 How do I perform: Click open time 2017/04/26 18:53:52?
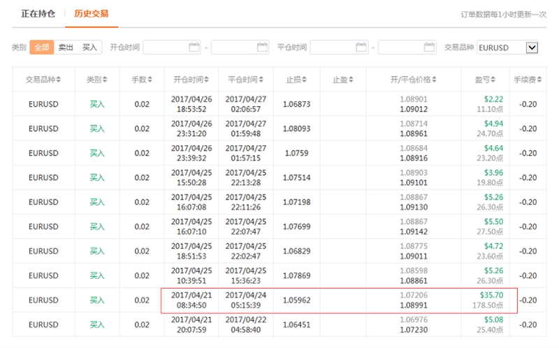pyautogui.click(x=191, y=104)
